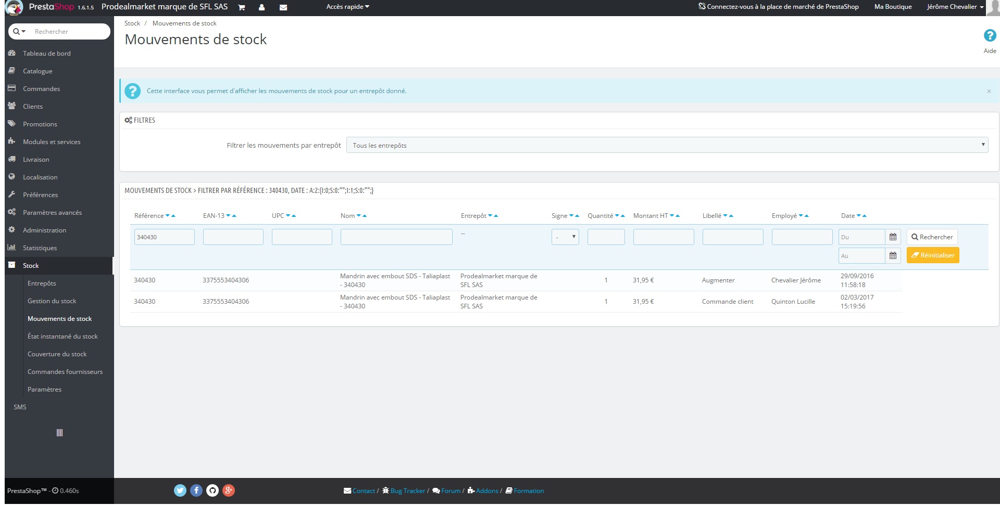
Task: Click the envelope messages icon in header
Action: pos(283,7)
